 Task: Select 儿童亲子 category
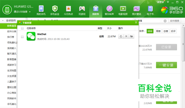click(11, 82)
